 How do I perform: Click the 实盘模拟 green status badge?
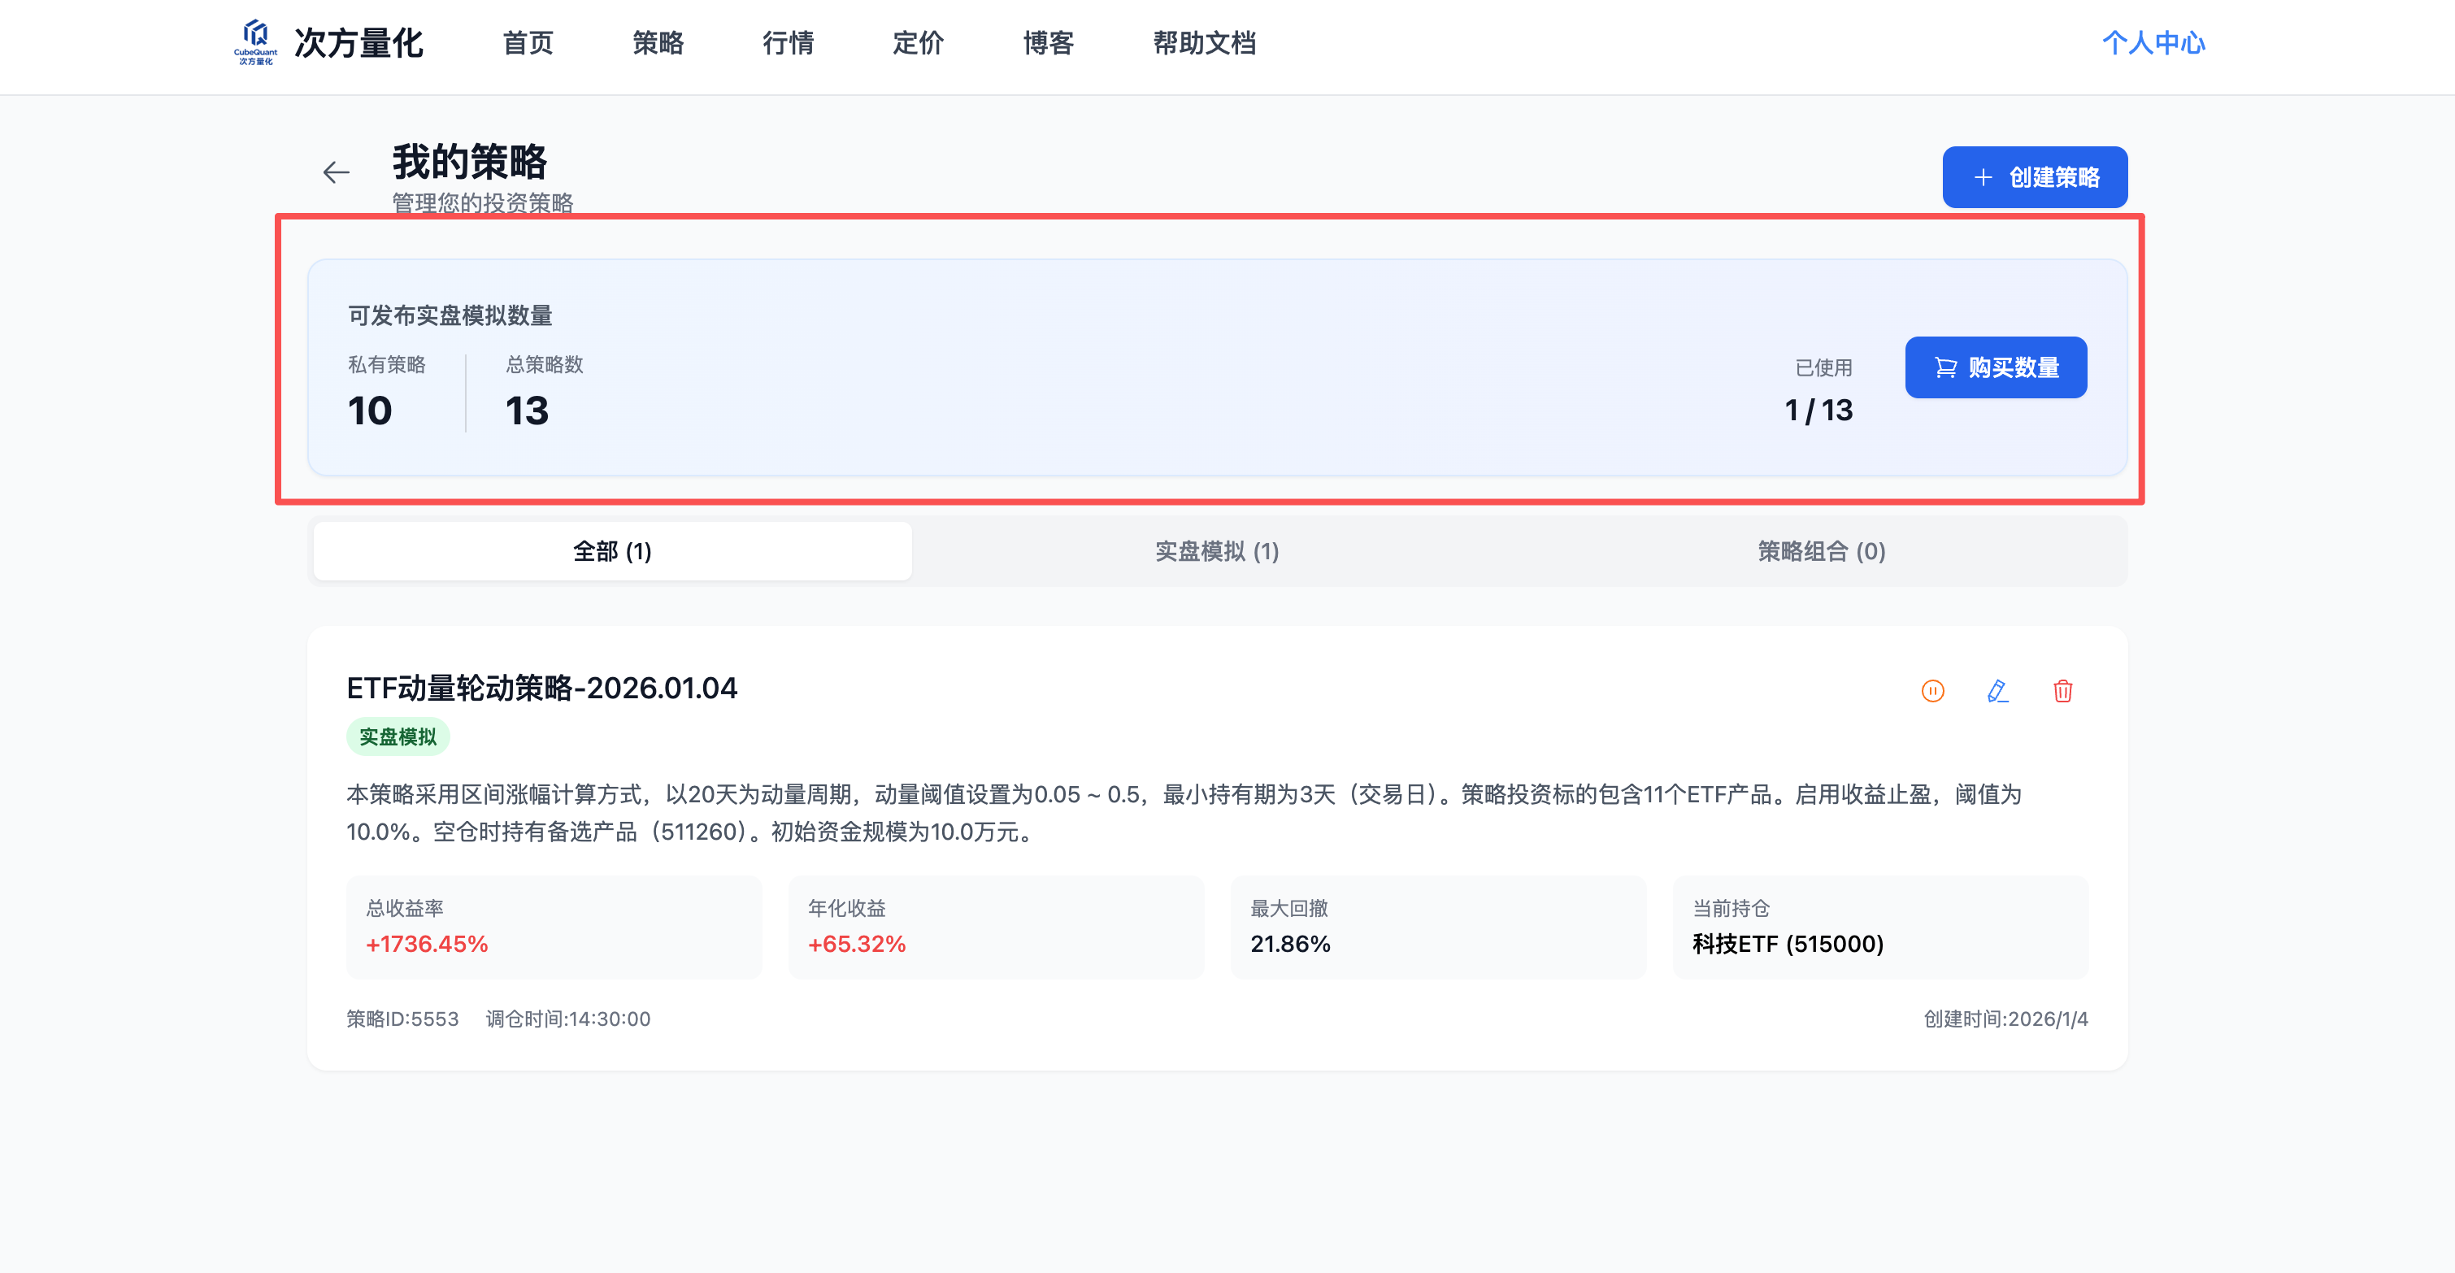398,736
